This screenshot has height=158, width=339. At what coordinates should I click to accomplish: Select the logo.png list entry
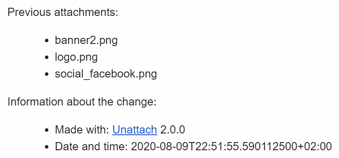[x=76, y=57]
